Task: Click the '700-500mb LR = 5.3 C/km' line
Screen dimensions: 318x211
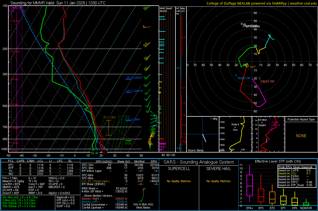Action: click(x=19, y=206)
